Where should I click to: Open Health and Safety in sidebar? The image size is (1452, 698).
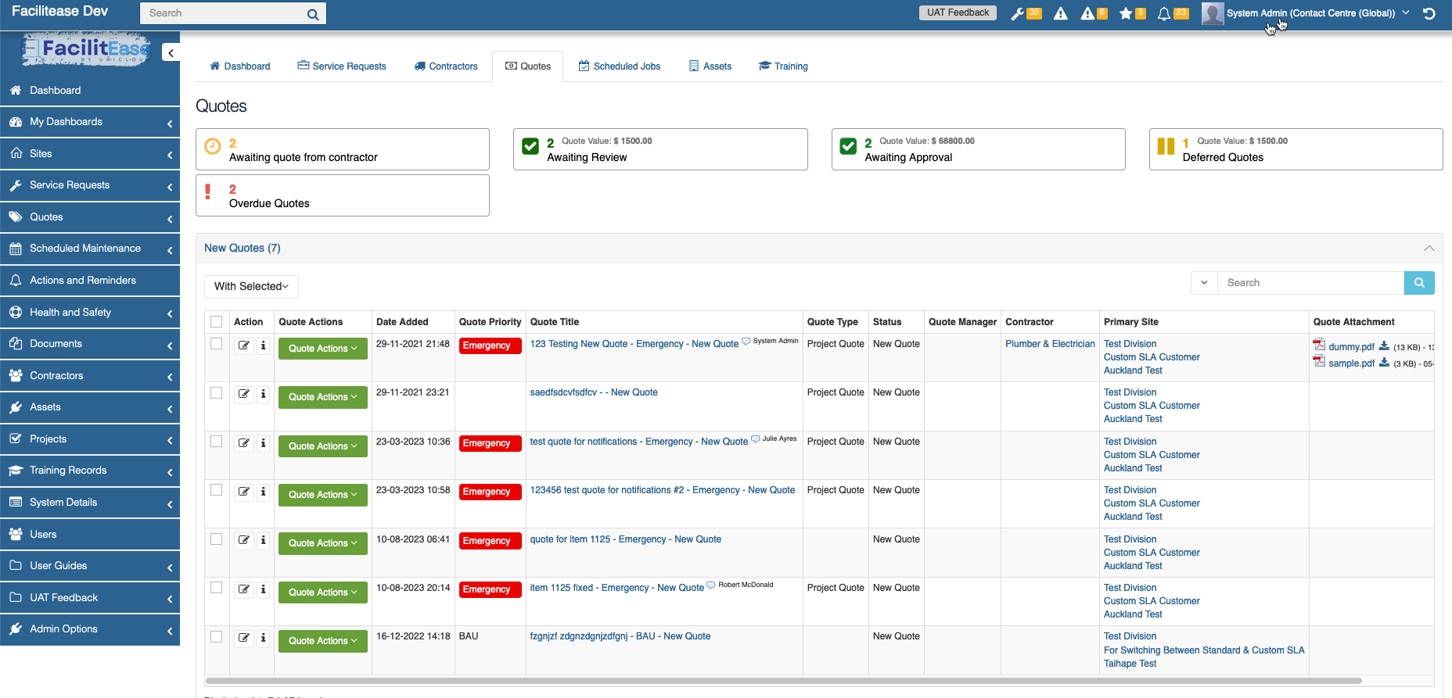pyautogui.click(x=90, y=312)
